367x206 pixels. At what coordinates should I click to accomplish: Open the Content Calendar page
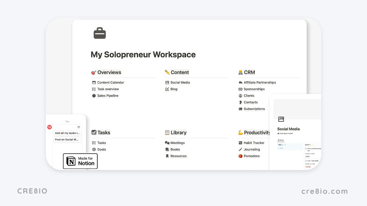tap(110, 82)
